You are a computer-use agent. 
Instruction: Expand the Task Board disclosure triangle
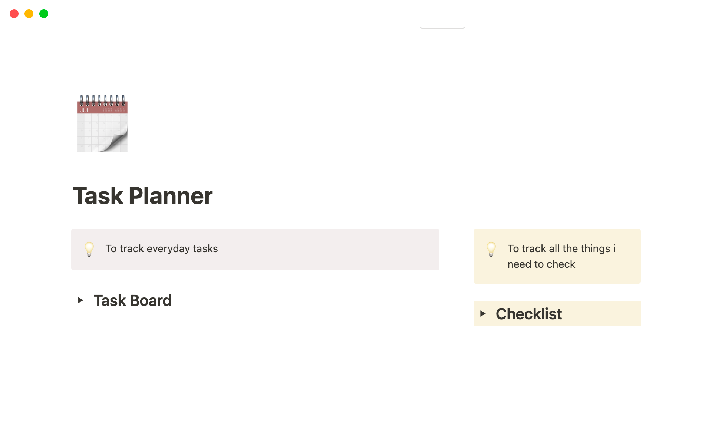81,300
